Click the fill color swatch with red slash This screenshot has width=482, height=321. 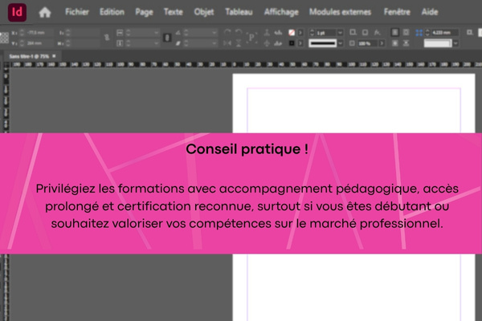click(x=291, y=32)
